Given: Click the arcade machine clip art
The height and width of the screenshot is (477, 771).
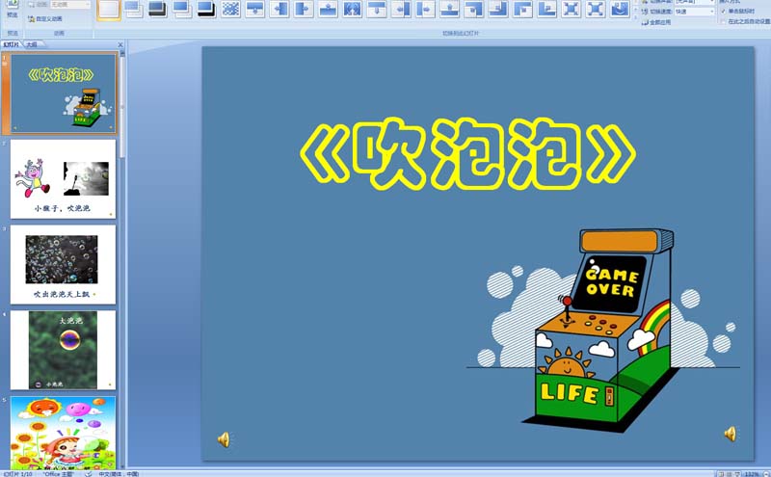Looking at the screenshot, I should coord(603,331).
